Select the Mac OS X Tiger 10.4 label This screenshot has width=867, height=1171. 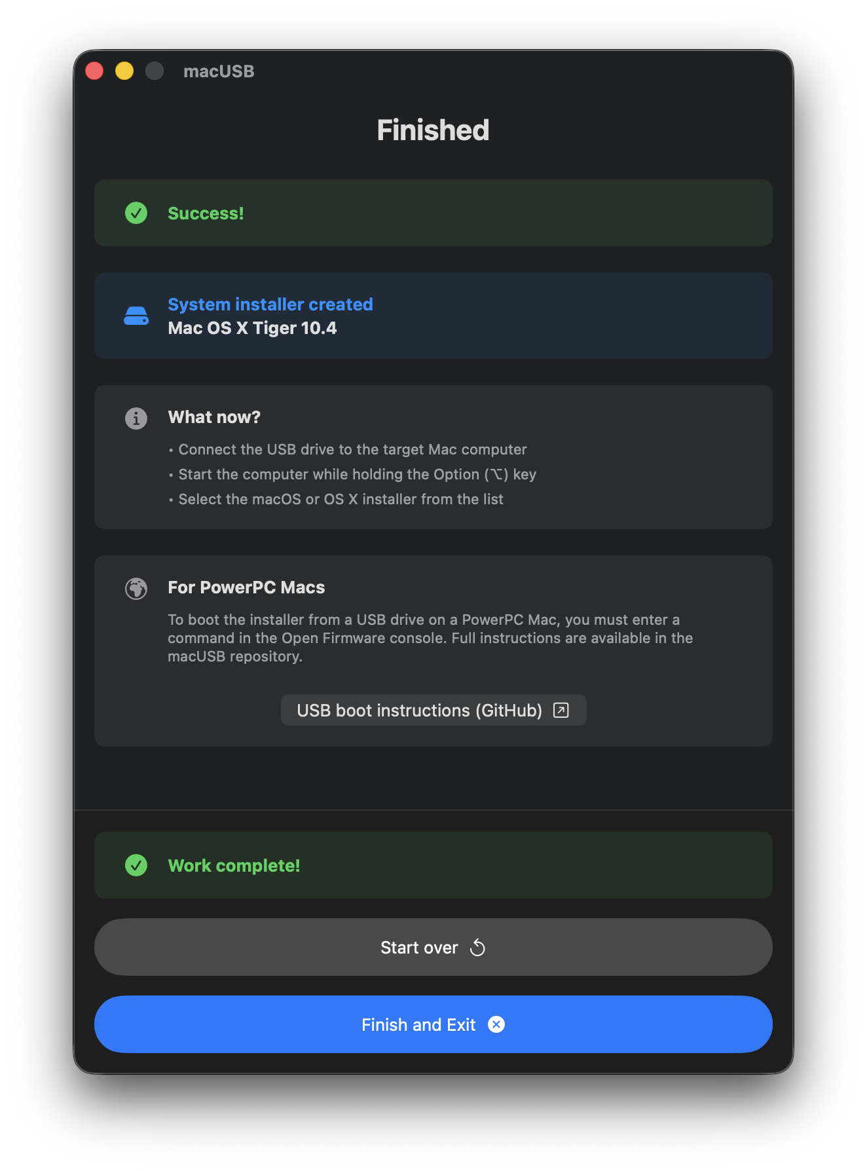252,328
